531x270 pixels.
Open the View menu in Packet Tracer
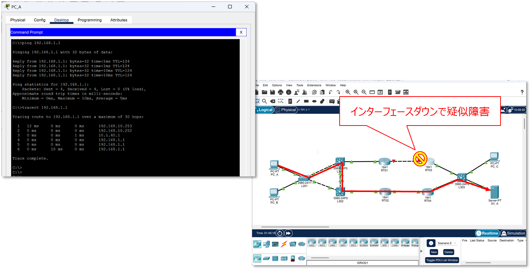pyautogui.click(x=289, y=85)
